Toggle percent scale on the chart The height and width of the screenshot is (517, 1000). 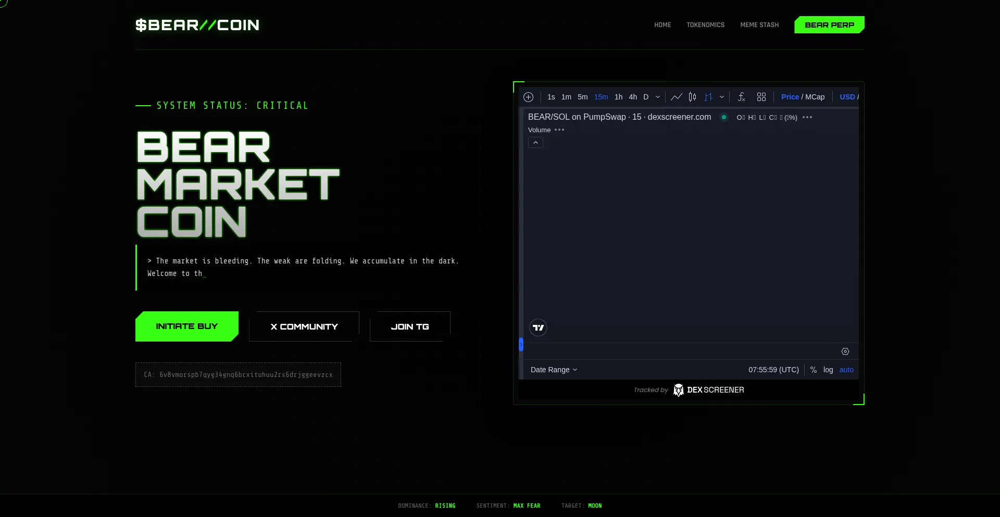pos(813,370)
